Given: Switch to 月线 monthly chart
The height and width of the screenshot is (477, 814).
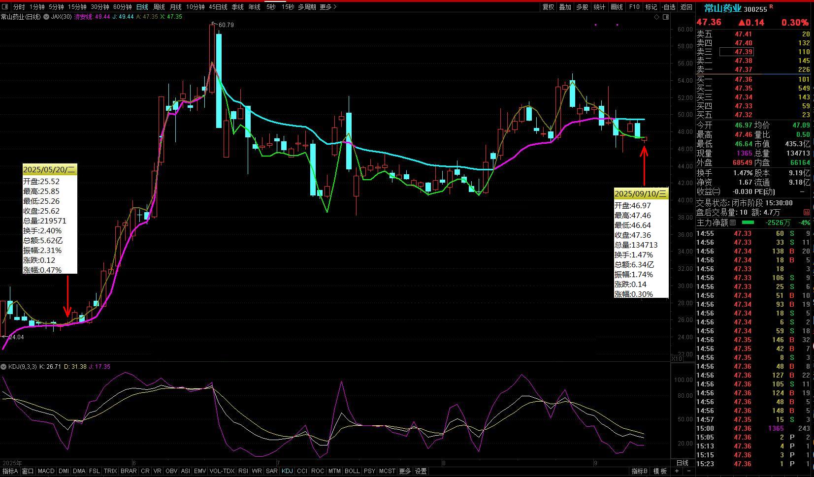Looking at the screenshot, I should pos(176,7).
